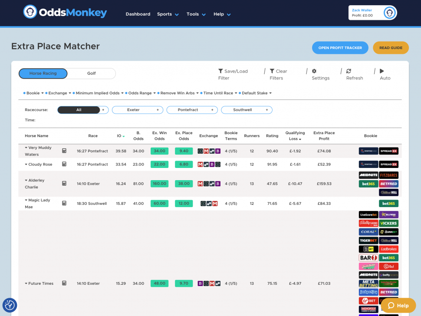Open Remove Win Arbs dropdown
The height and width of the screenshot is (316, 421).
coord(178,93)
